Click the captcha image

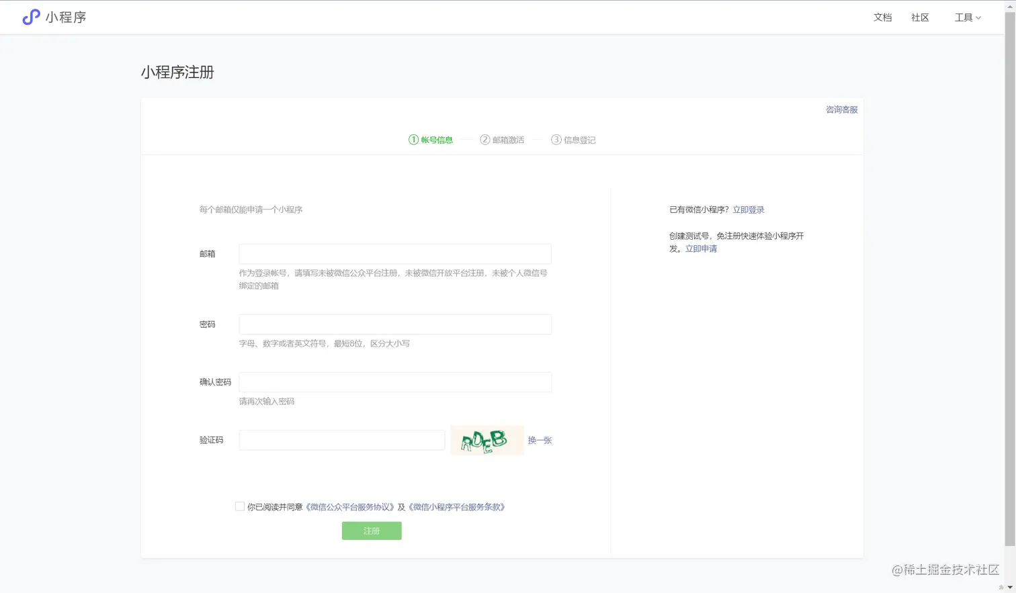487,440
